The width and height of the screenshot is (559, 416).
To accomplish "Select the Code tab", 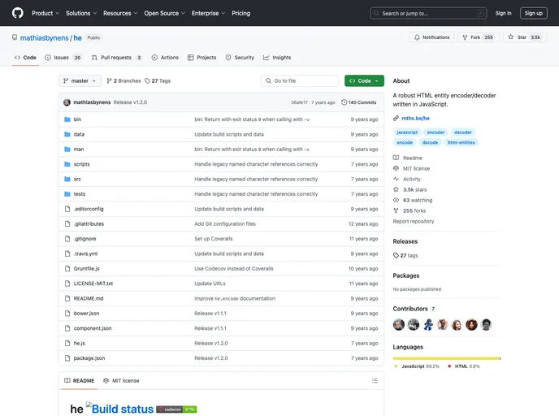I will 25,58.
